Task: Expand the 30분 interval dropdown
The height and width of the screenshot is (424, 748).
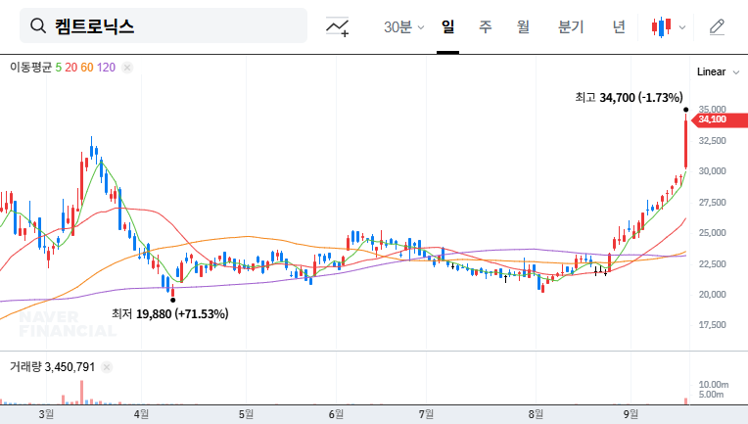Action: [403, 27]
